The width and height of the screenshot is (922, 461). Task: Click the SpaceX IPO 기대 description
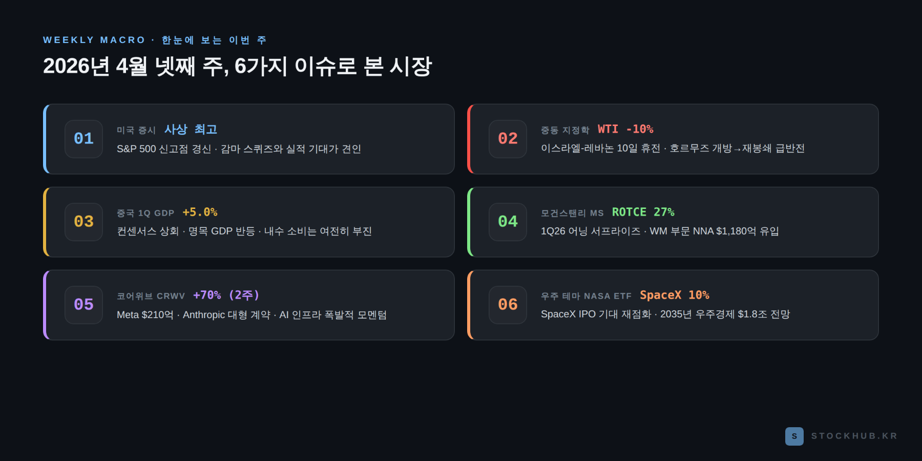pos(665,314)
